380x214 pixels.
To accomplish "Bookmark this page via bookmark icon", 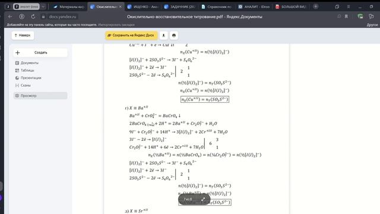I will pyautogui.click(x=346, y=17).
